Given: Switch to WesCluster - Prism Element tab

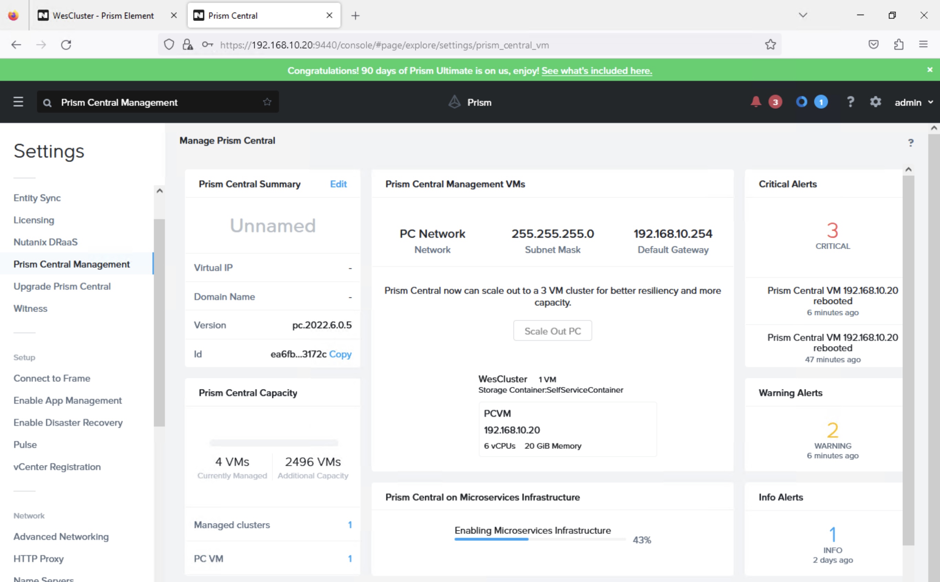Looking at the screenshot, I should 103,15.
